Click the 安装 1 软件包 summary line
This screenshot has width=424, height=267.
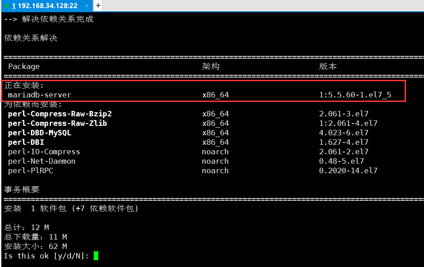[71, 208]
